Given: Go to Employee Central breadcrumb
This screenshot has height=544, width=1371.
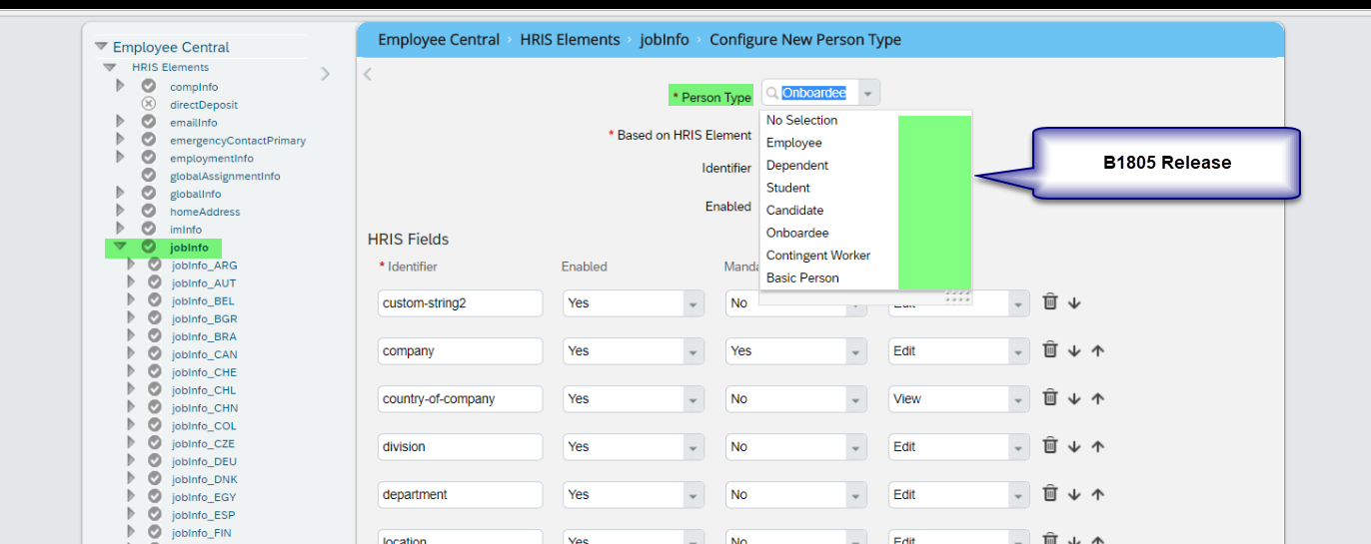Looking at the screenshot, I should tap(439, 40).
